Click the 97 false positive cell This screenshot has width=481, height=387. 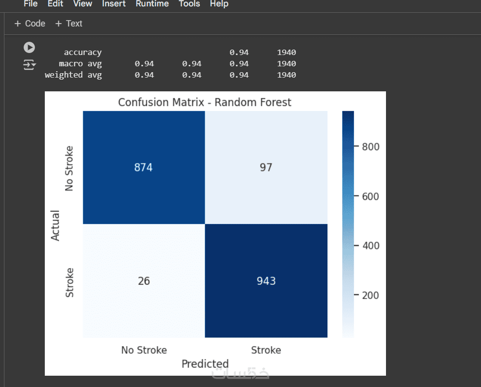(266, 167)
